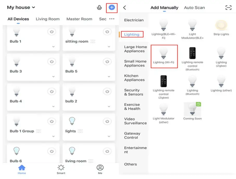
Task: Open the room tabs more-options dots
Action: pos(112,19)
